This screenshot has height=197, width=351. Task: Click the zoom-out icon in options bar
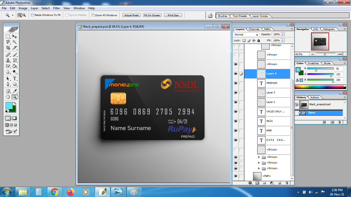[x=24, y=15]
